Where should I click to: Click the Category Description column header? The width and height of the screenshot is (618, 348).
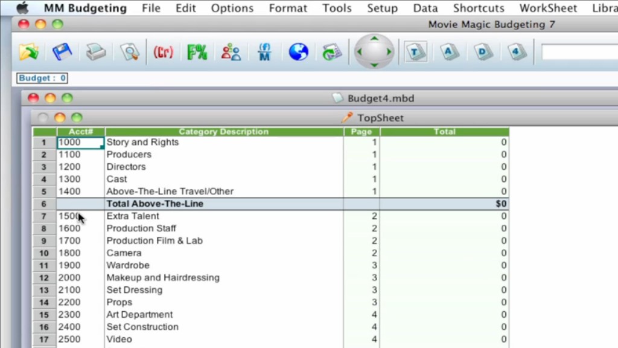[223, 132]
